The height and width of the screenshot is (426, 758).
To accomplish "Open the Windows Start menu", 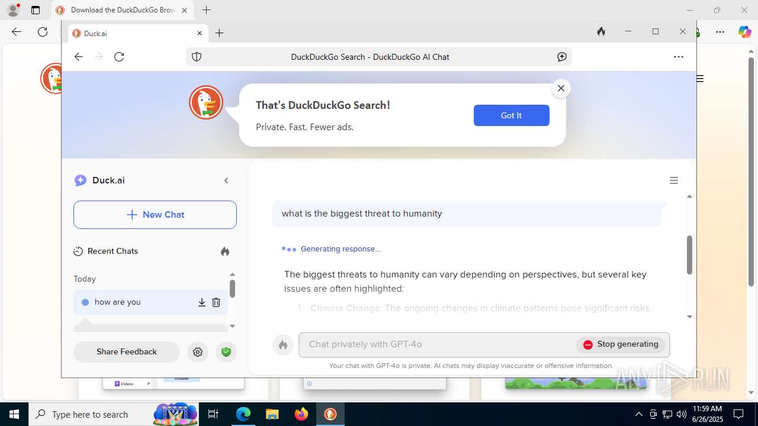I will click(x=14, y=414).
